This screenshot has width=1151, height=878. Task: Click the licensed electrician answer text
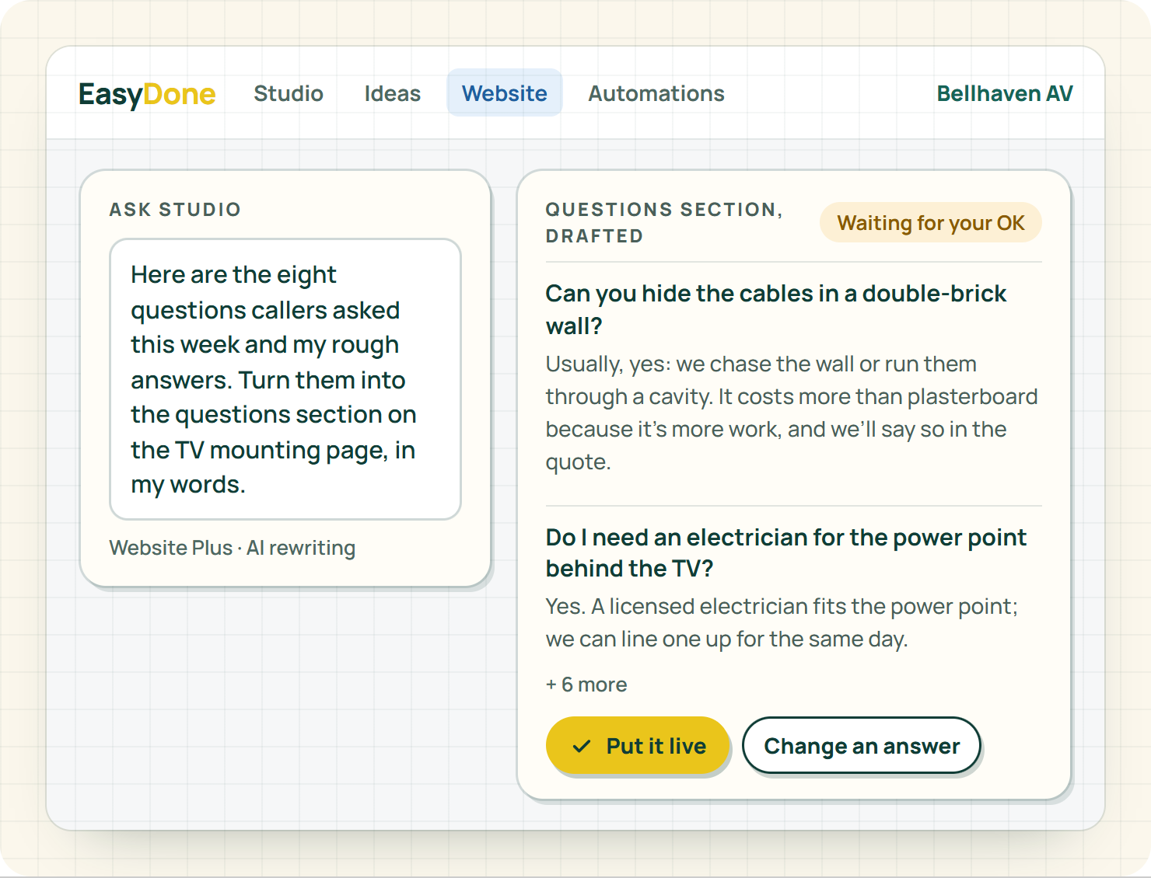(782, 622)
